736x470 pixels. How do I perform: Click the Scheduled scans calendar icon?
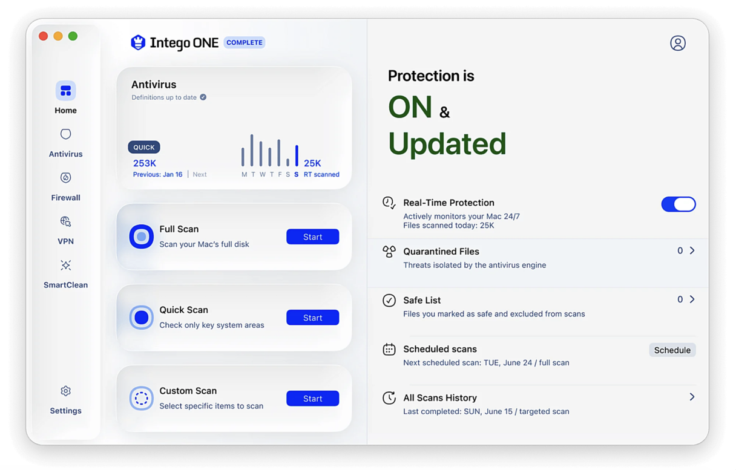389,350
